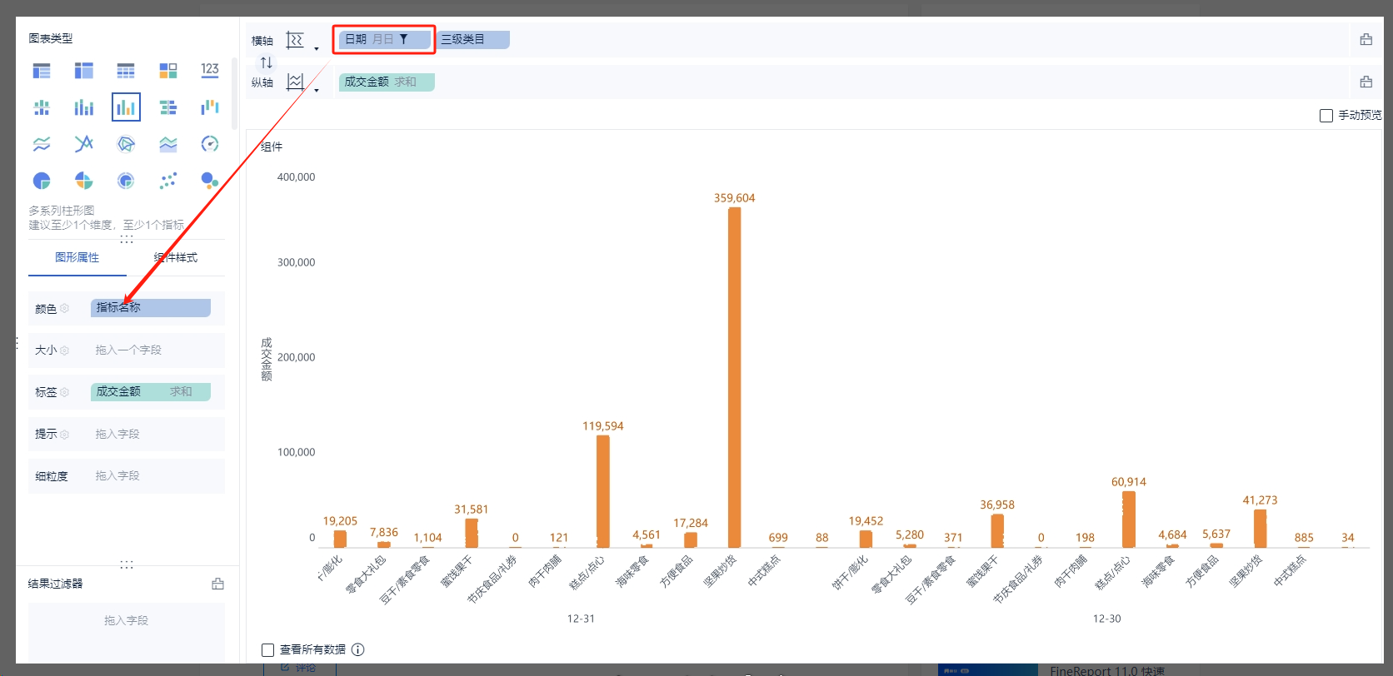Choose the bubble chart icon
The image size is (1393, 676).
[x=210, y=181]
